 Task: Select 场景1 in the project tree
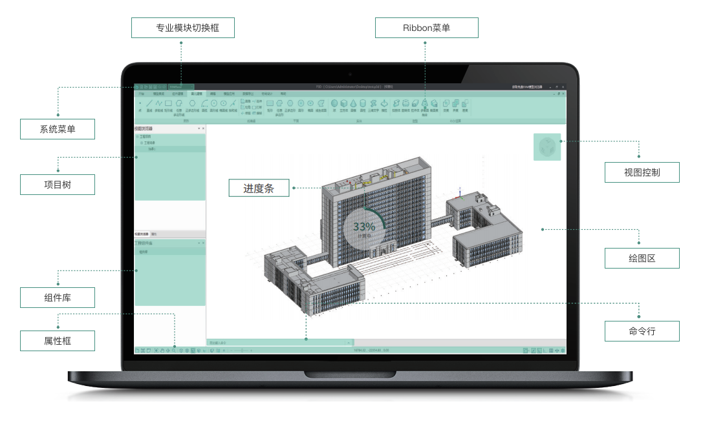(x=151, y=149)
